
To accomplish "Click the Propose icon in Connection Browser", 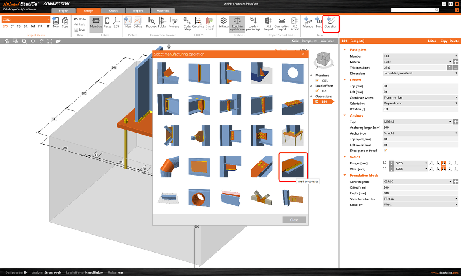I will [x=151, y=23].
